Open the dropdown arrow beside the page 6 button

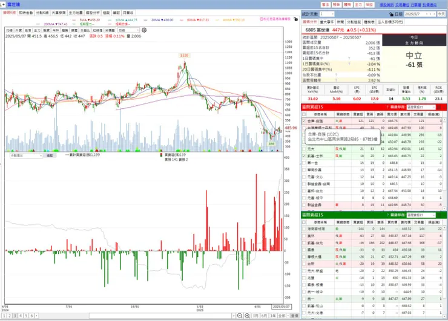[36, 316]
